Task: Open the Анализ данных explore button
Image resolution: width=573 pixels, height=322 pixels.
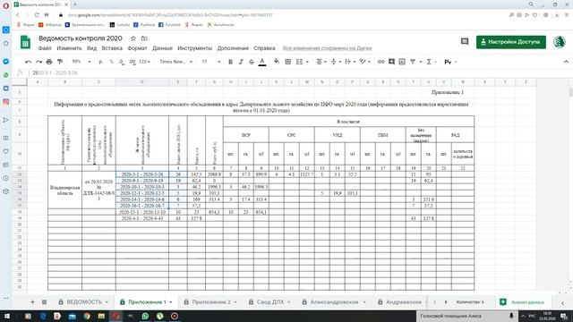Action: click(521, 302)
